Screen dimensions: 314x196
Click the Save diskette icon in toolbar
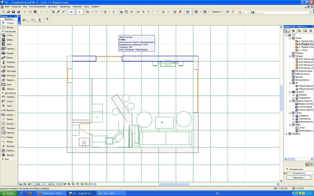(13, 12)
